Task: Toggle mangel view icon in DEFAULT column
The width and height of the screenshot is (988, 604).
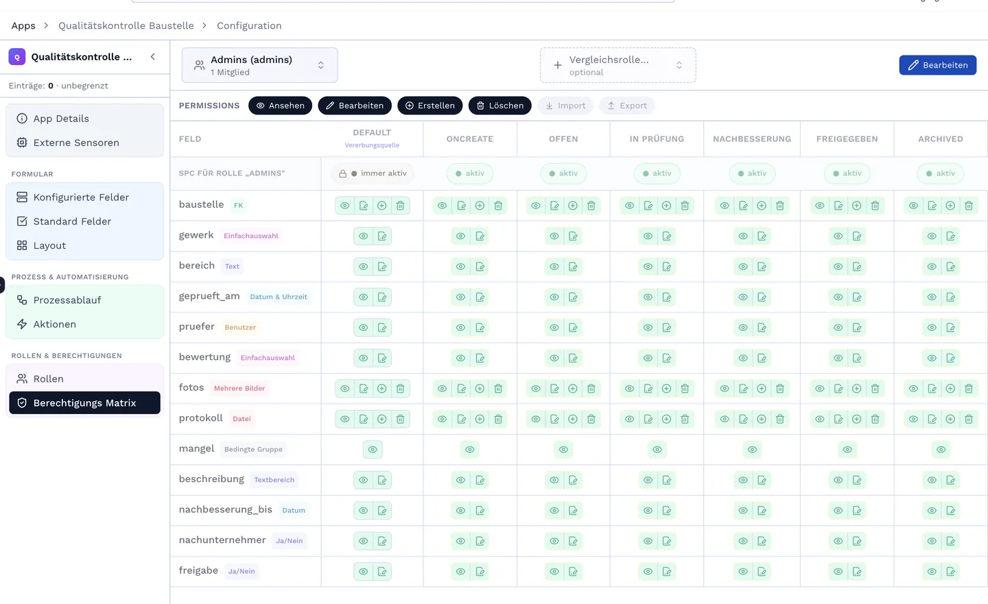Action: pyautogui.click(x=373, y=450)
